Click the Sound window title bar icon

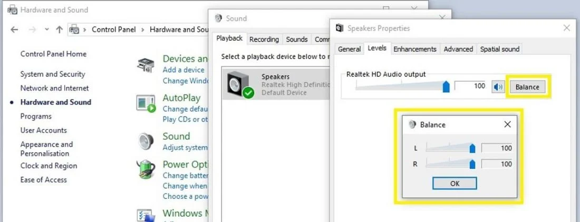218,18
